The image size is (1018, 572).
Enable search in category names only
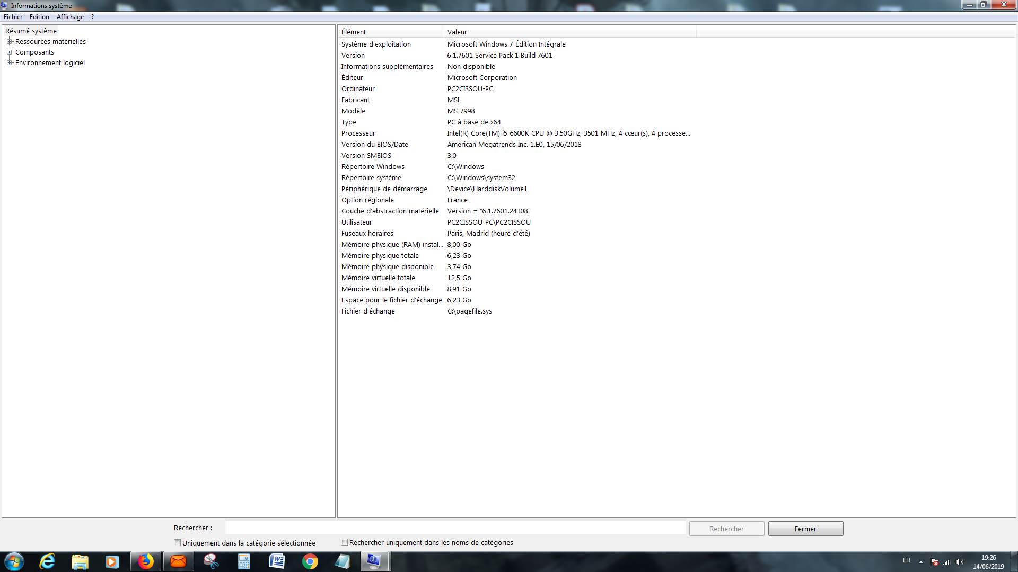[345, 542]
